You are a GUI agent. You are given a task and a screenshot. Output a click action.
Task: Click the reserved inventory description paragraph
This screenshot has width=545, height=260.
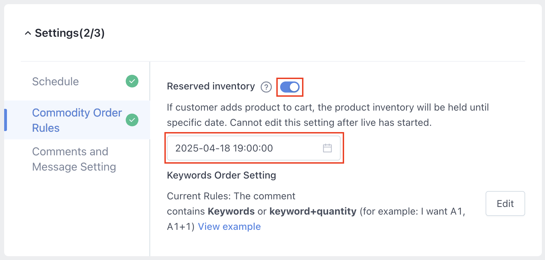328,115
